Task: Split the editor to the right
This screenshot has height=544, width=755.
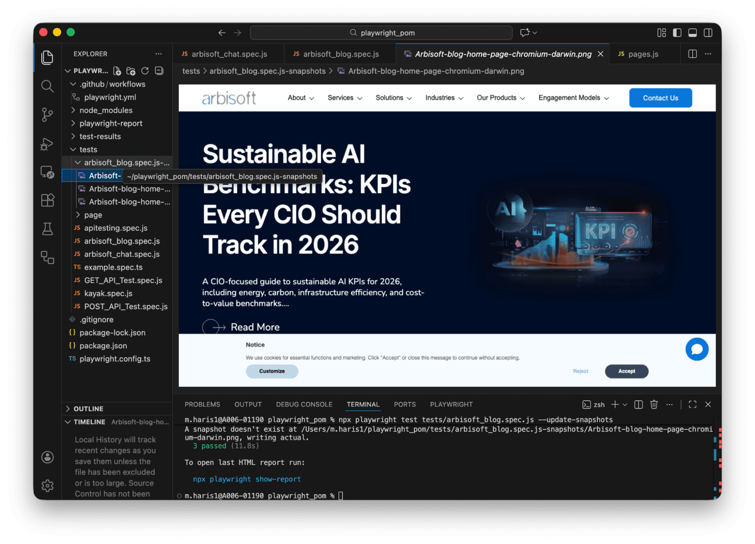Action: [692, 54]
